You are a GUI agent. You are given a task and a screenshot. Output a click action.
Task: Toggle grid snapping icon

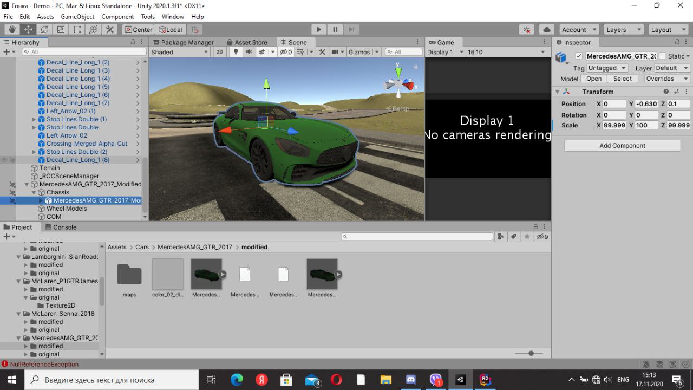pyautogui.click(x=195, y=30)
